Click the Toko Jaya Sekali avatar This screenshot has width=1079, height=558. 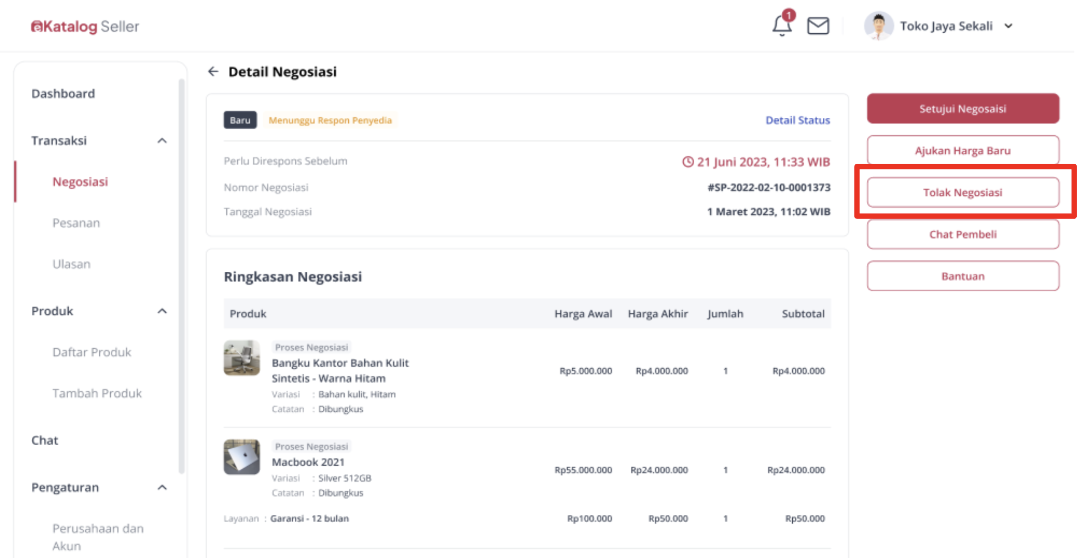pyautogui.click(x=878, y=26)
